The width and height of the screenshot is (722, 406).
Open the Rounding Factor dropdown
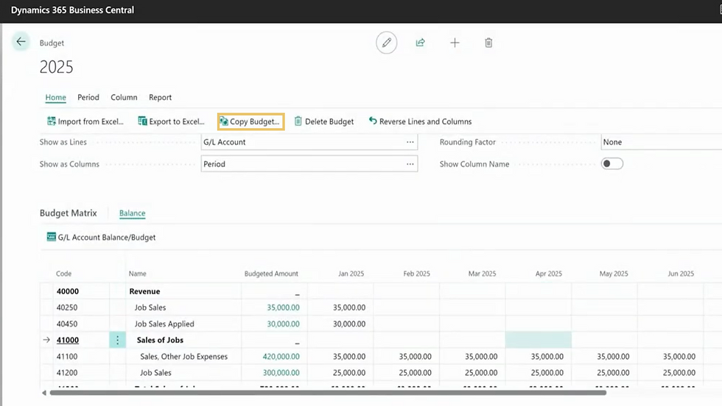click(662, 142)
